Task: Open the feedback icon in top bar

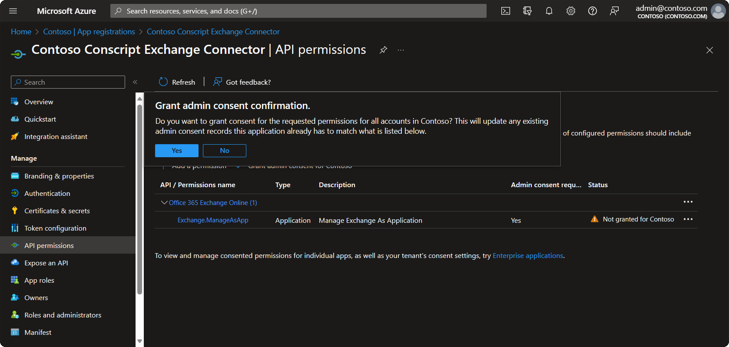Action: click(614, 11)
